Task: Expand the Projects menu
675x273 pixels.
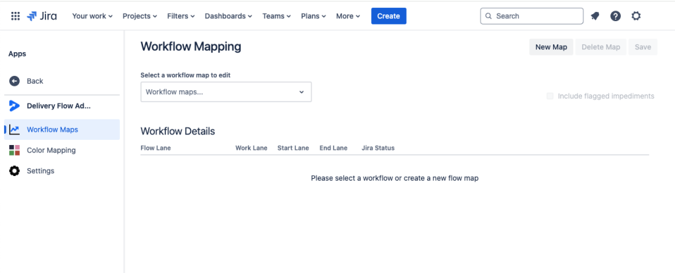Action: (140, 16)
